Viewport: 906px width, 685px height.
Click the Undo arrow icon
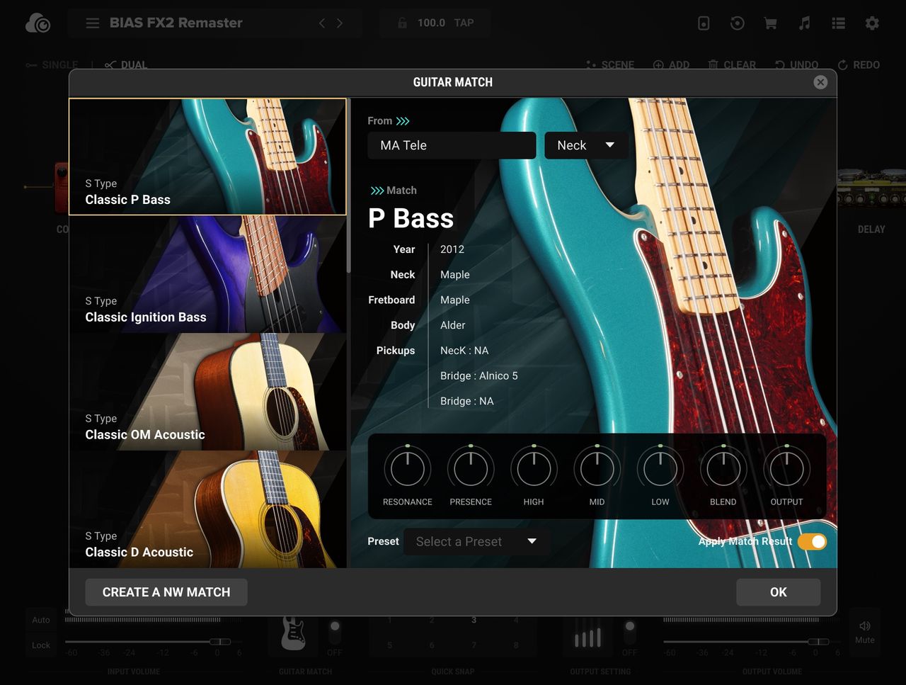[779, 65]
